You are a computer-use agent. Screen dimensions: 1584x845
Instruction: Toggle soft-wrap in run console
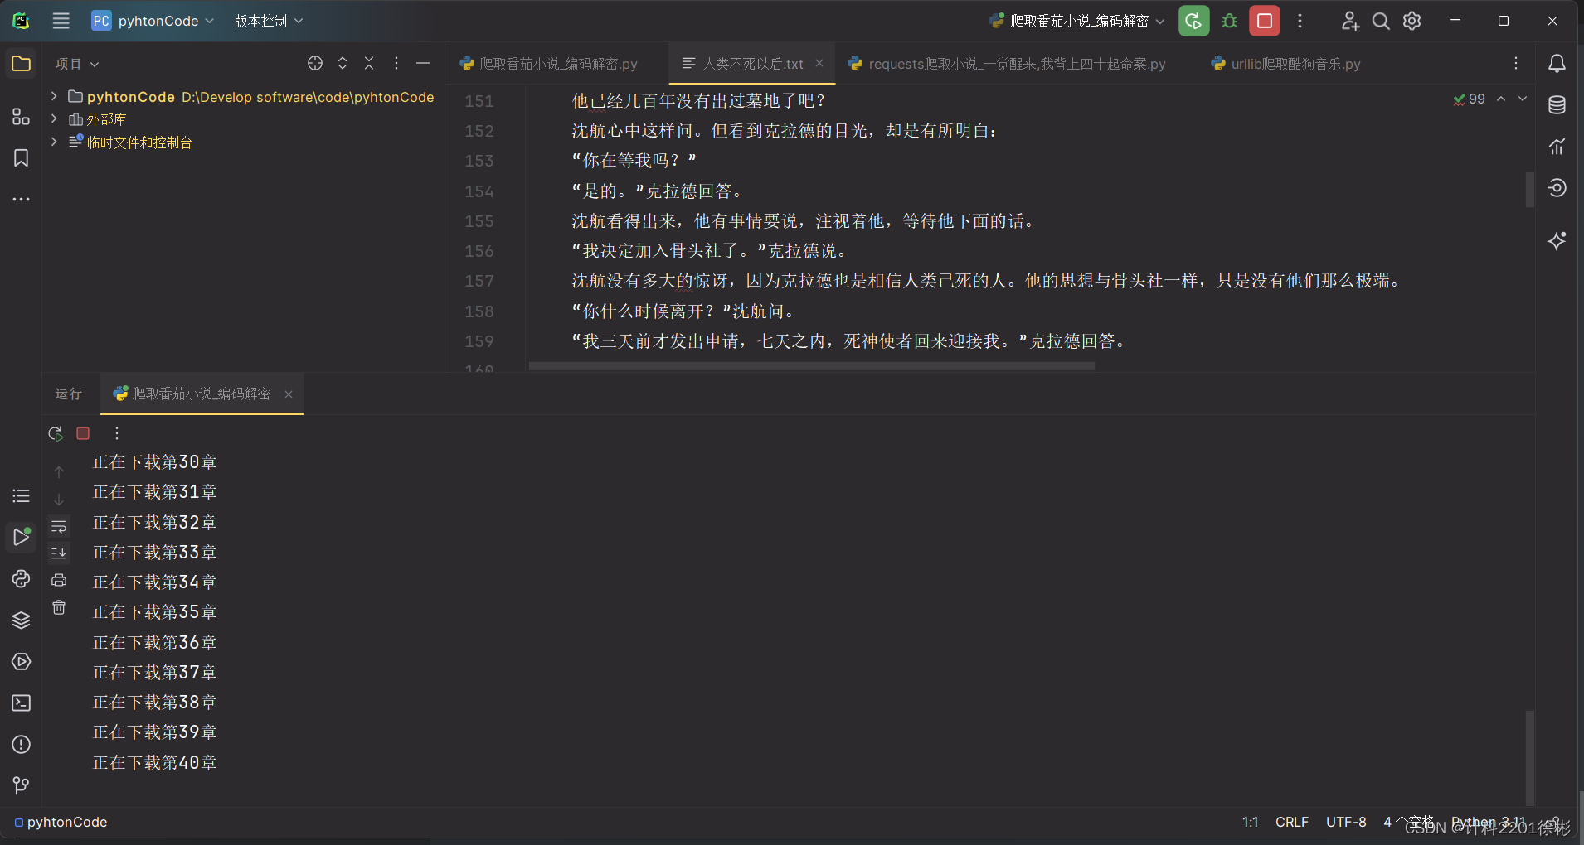click(x=59, y=526)
